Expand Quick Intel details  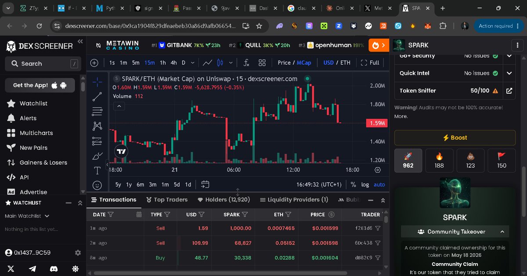pyautogui.click(x=509, y=73)
